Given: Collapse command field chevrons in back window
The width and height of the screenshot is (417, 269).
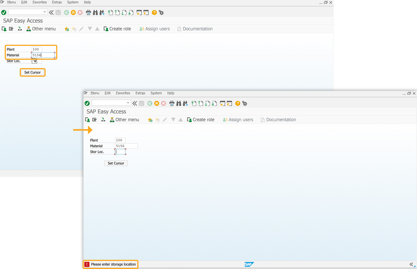Looking at the screenshot, I should [x=51, y=13].
